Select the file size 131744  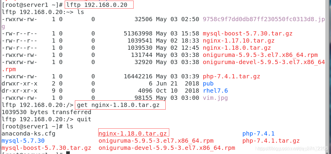(x=142, y=55)
